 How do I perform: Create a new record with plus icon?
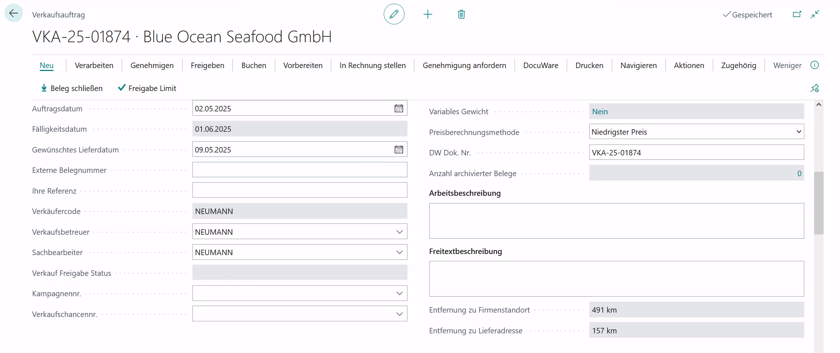point(428,14)
